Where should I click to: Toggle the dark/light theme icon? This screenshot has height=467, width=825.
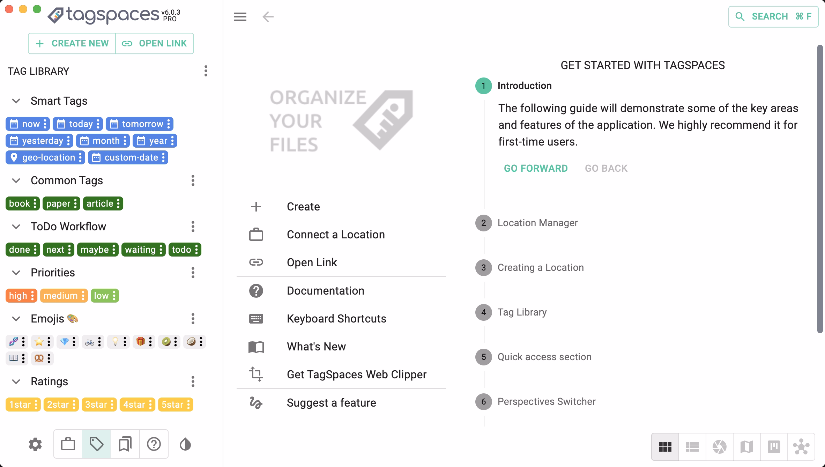[x=185, y=444]
